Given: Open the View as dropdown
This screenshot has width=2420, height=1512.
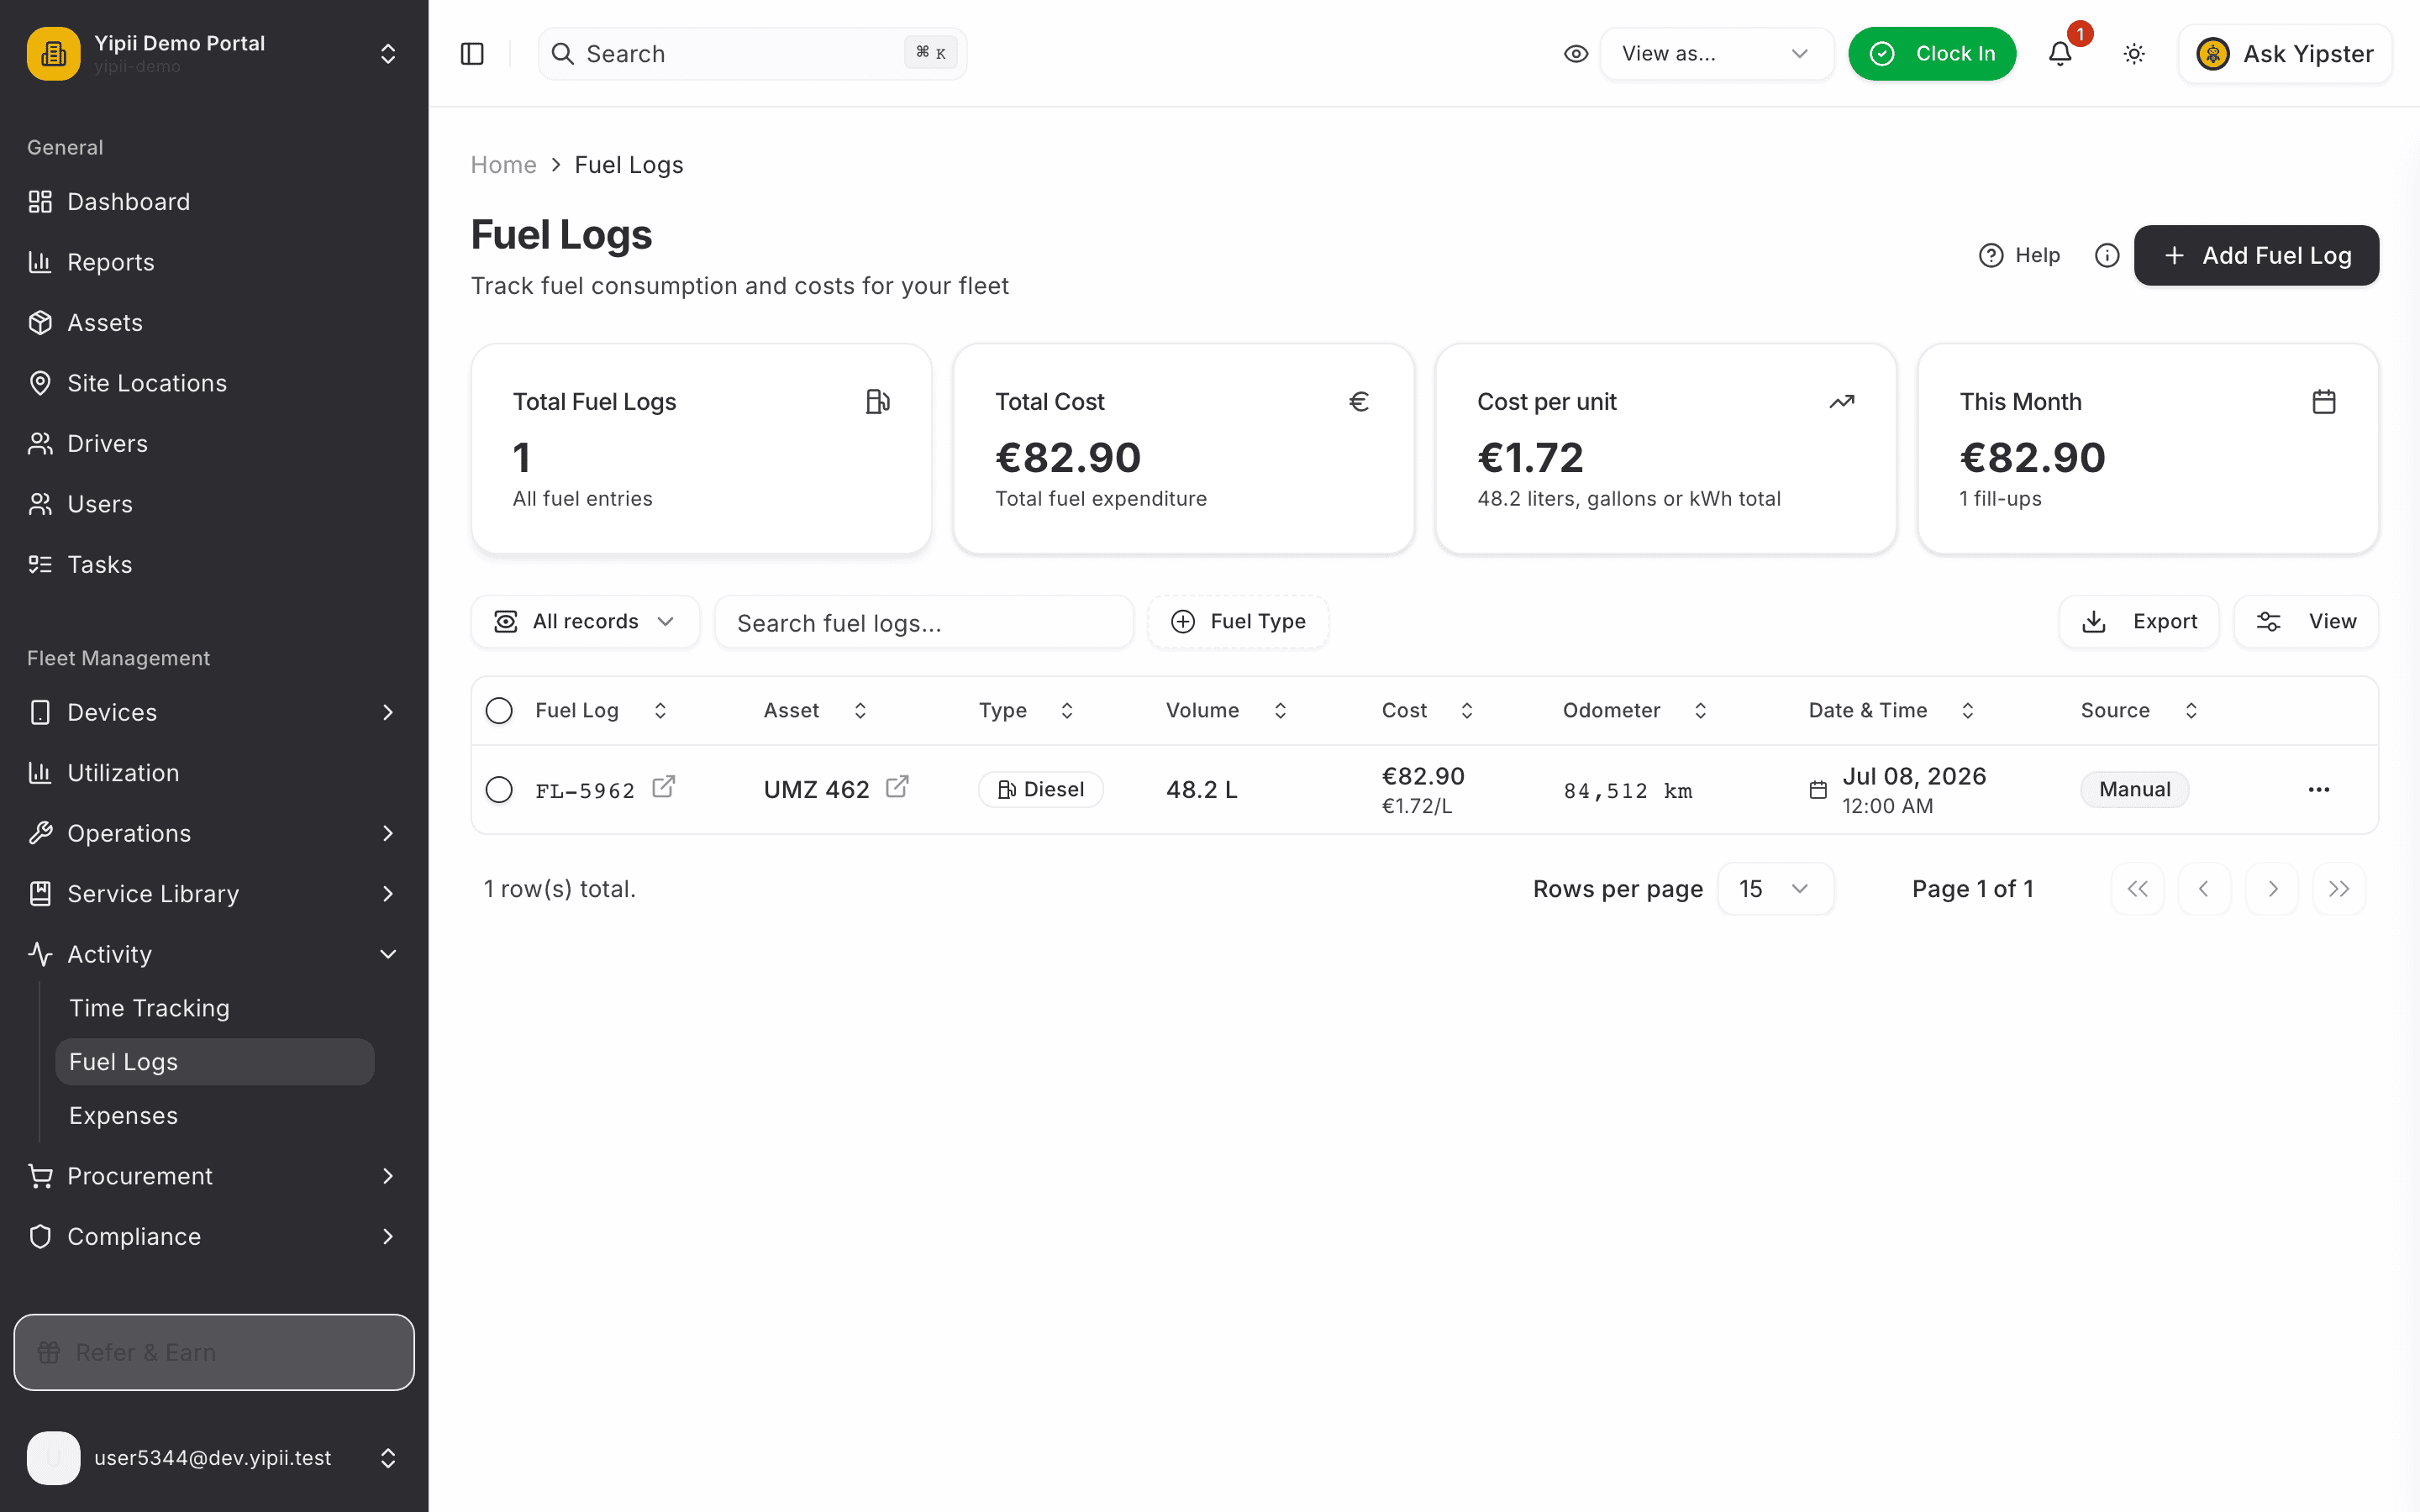Looking at the screenshot, I should coord(1716,54).
